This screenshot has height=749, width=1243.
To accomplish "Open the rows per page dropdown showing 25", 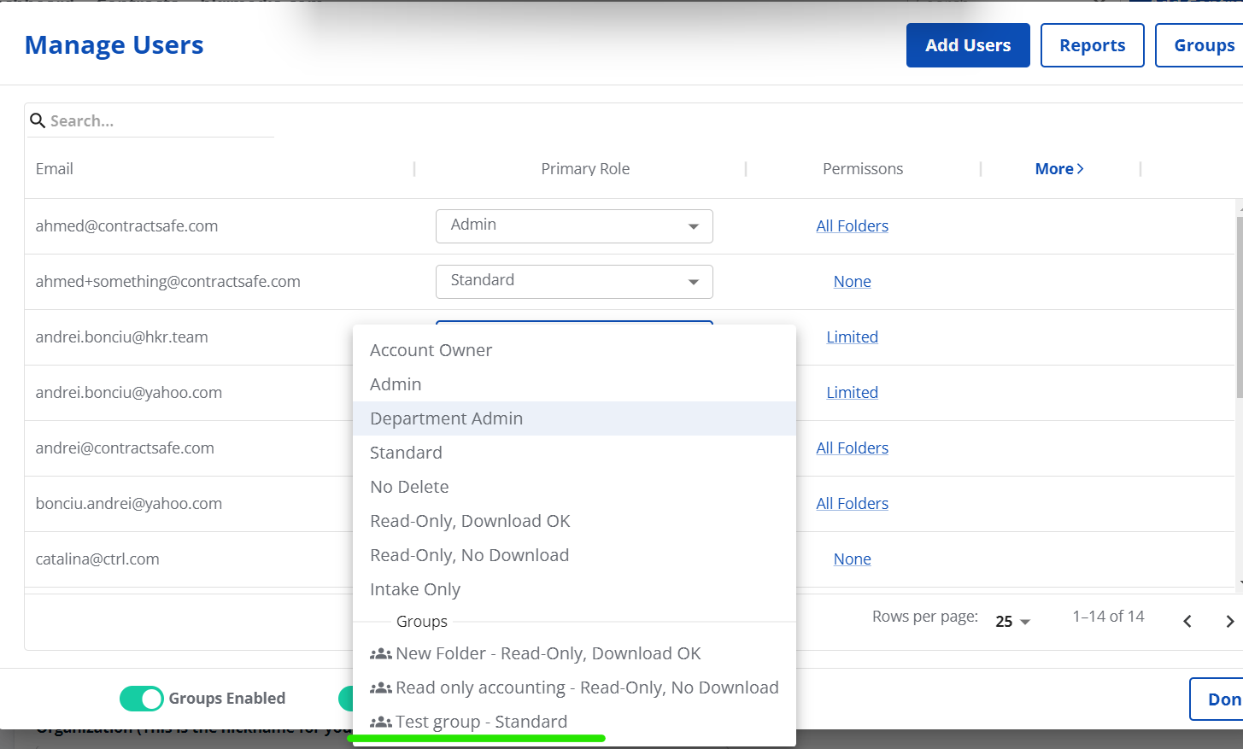I will (1011, 621).
